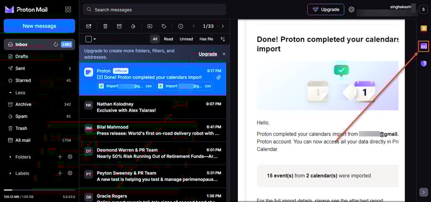Screen dimensions: 431x202
Task: Filter list by Unread messages
Action: [186, 39]
